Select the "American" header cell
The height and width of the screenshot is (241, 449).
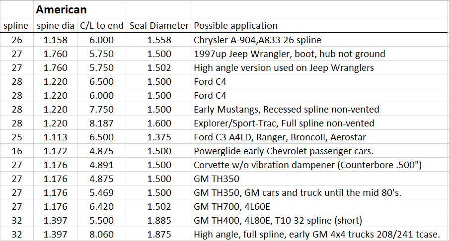61,9
